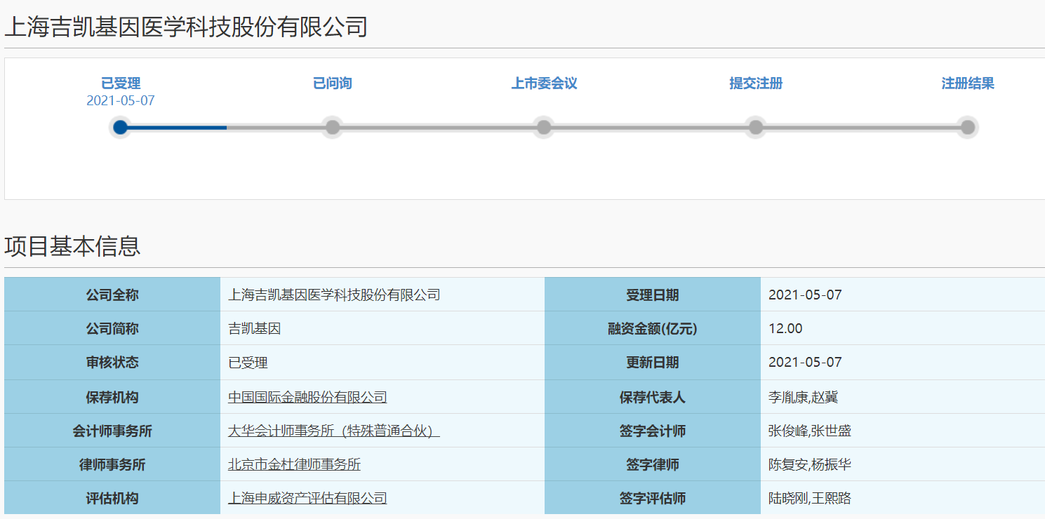Click the 已问询 progress step dot

333,127
